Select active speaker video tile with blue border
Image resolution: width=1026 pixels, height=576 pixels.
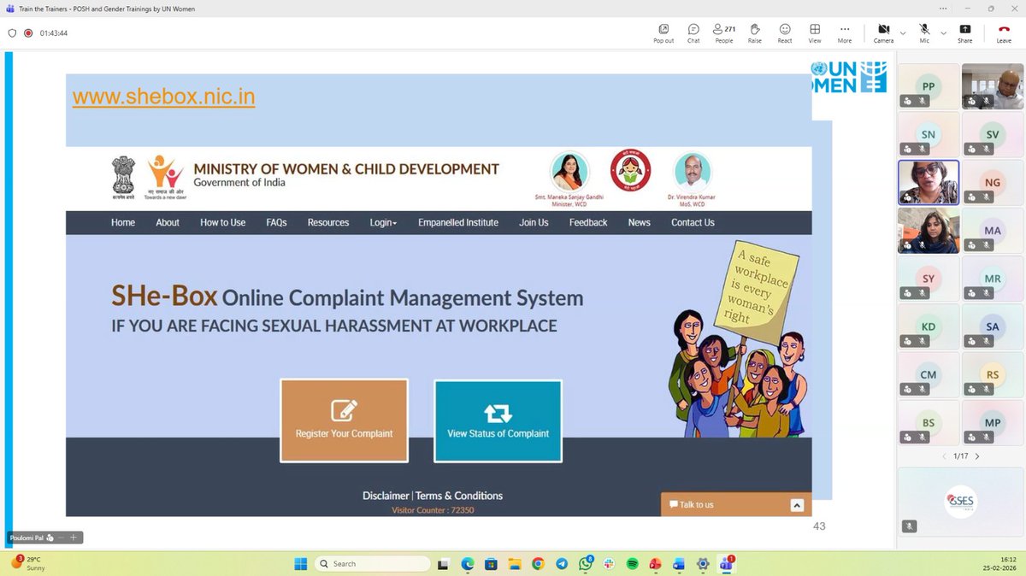pyautogui.click(x=929, y=182)
